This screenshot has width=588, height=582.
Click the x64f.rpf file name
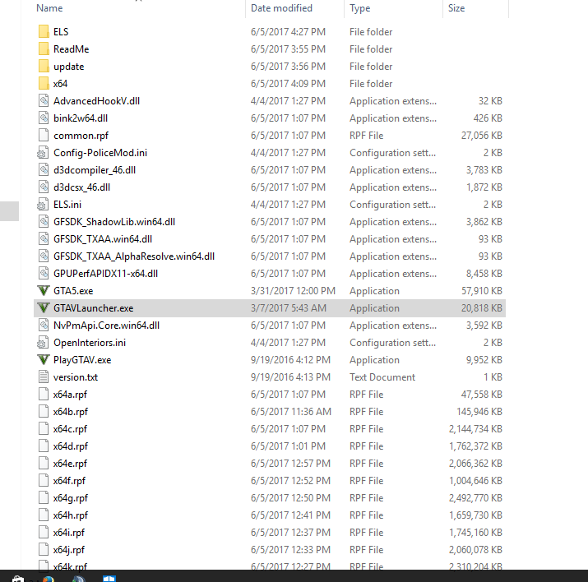click(69, 480)
